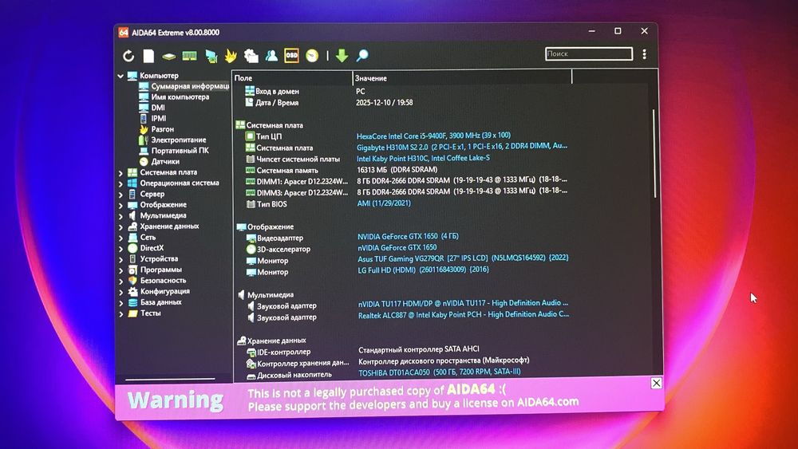Select Безопасность in the tree

(x=163, y=280)
